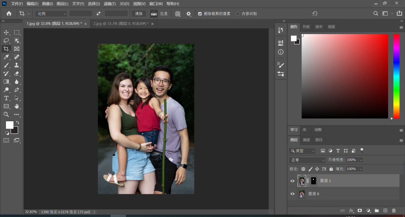Screen dimensions: 405x217
Task: Open crop settings gear menu
Action: click(x=189, y=14)
